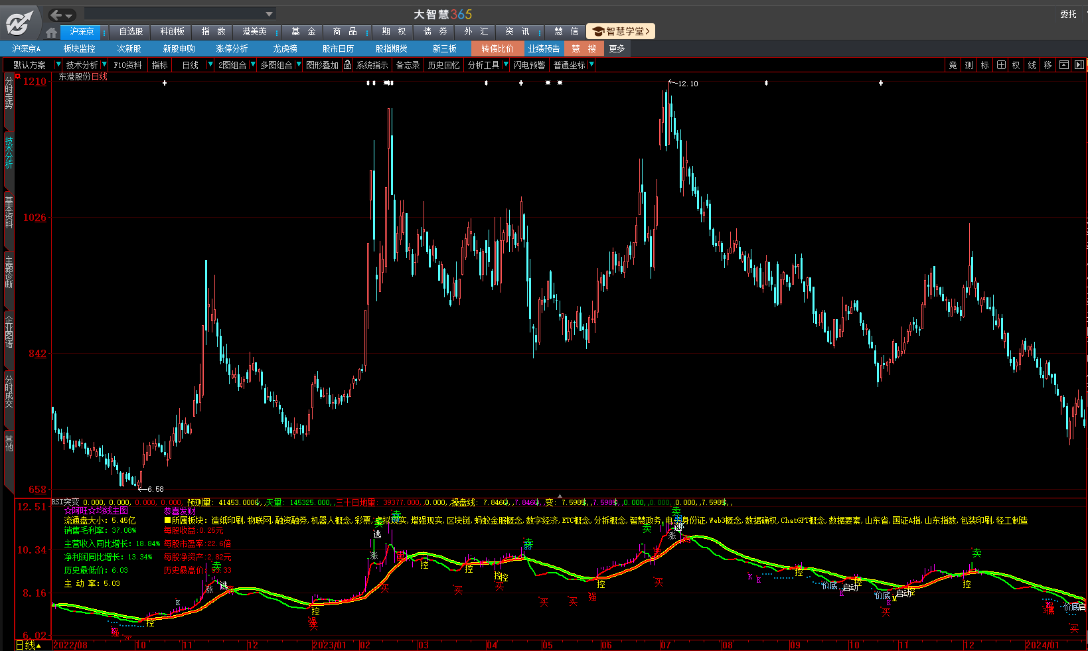Expand the 技术分析 dropdown arrow
Image resolution: width=1088 pixels, height=651 pixels.
click(104, 65)
